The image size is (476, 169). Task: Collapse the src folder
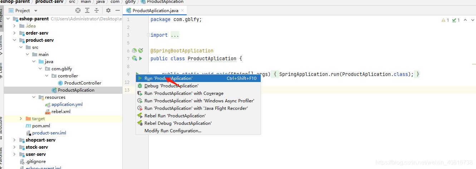pos(21,47)
